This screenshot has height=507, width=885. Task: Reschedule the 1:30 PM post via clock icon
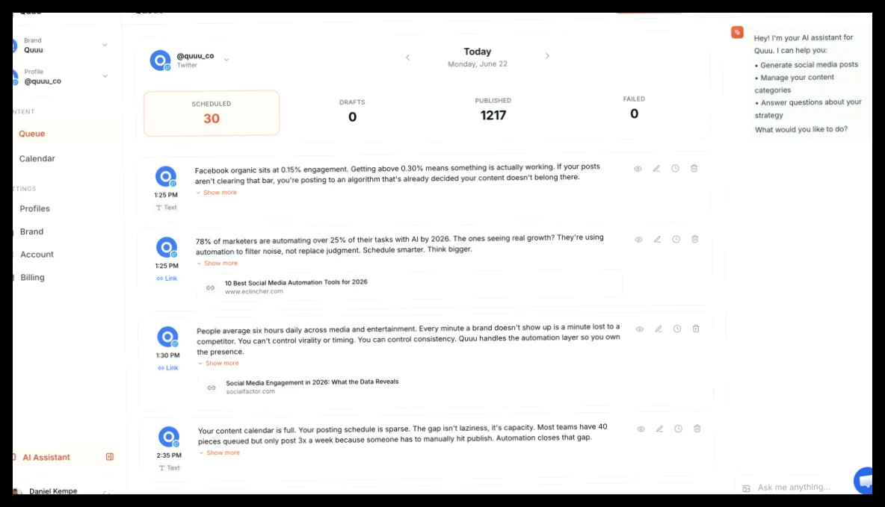(676, 329)
